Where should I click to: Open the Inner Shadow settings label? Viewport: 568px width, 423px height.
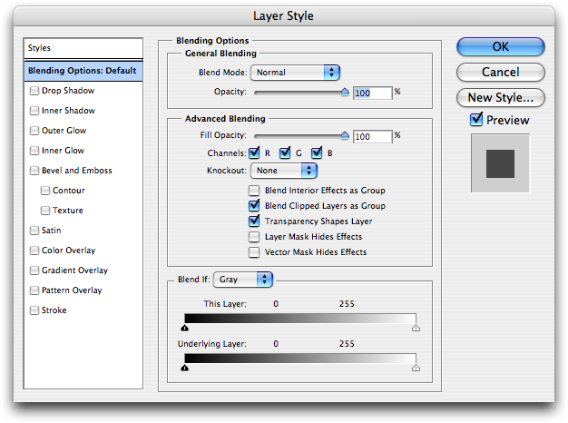click(68, 111)
